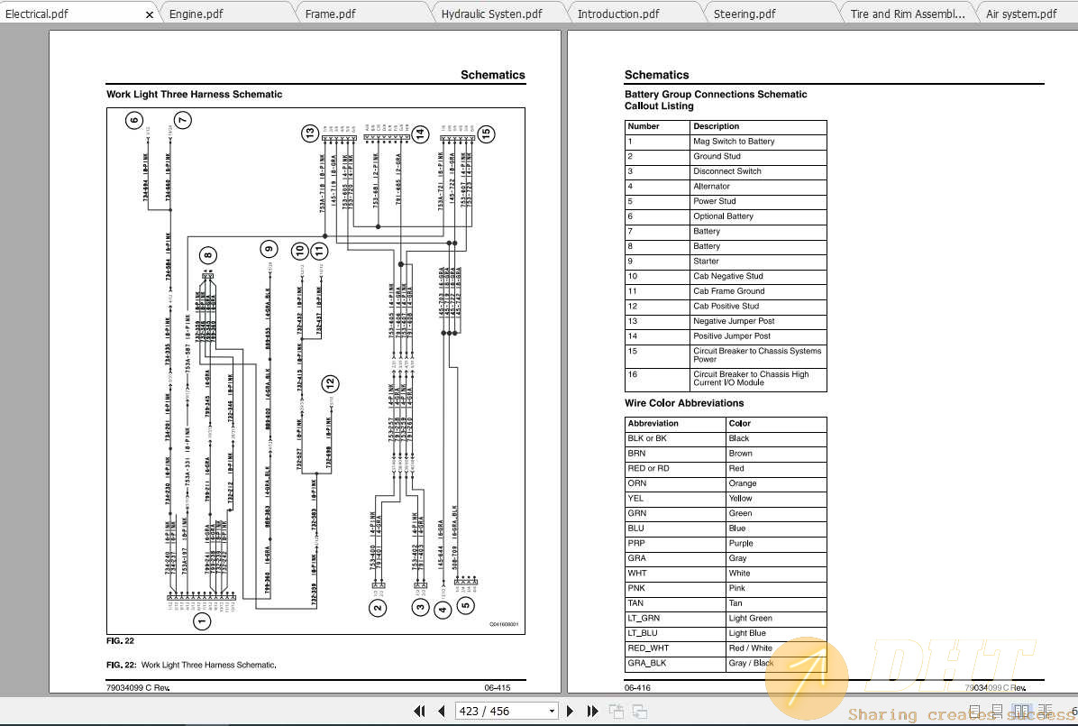Image resolution: width=1078 pixels, height=726 pixels.
Task: Open the page number dropdown arrow
Action: coord(552,711)
